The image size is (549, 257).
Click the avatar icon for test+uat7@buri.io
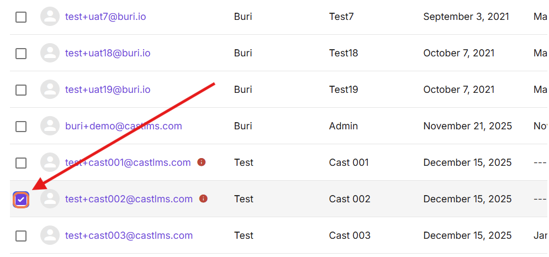[50, 17]
